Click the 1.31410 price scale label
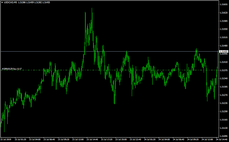The width and height of the screenshot is (229, 142). pyautogui.click(x=224, y=62)
